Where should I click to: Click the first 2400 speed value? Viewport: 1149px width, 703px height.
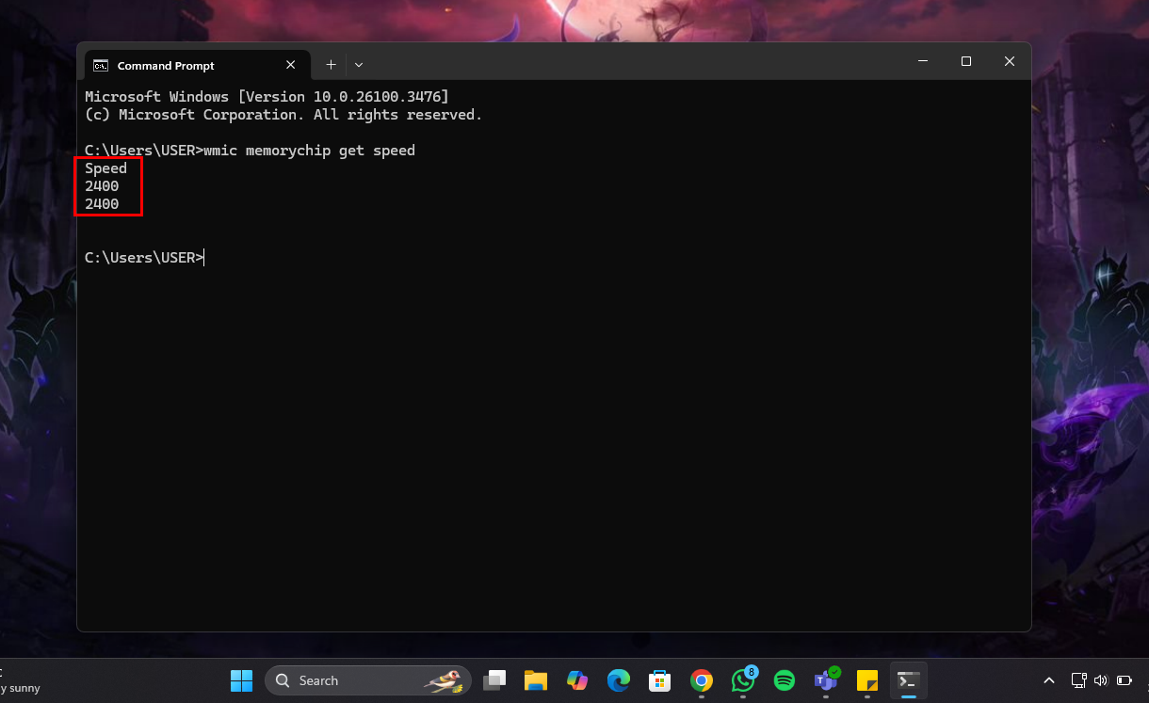coord(102,186)
